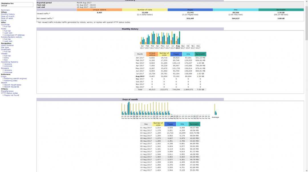Image resolution: width=308 pixels, height=172 pixels.
Task: Jump to the Summary link in sidebar
Action: point(5,10)
